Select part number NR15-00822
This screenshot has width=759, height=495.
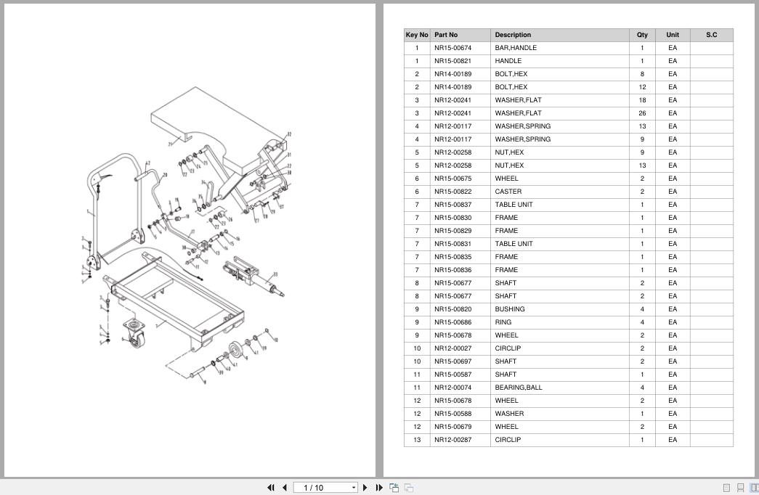[452, 192]
